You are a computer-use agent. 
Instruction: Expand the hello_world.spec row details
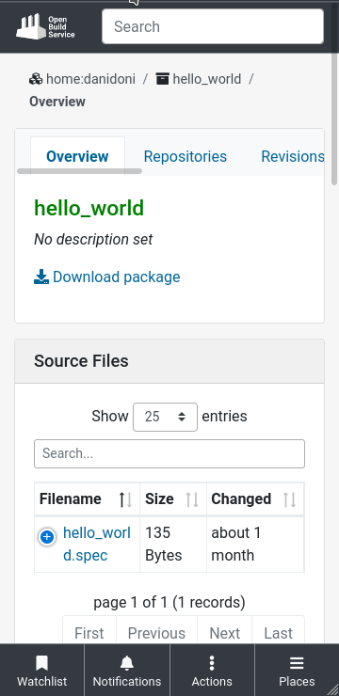click(x=47, y=537)
